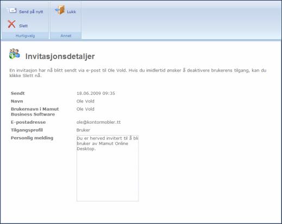The width and height of the screenshot is (282, 224).
Task: Click the Lukk door icon
Action: click(60, 10)
